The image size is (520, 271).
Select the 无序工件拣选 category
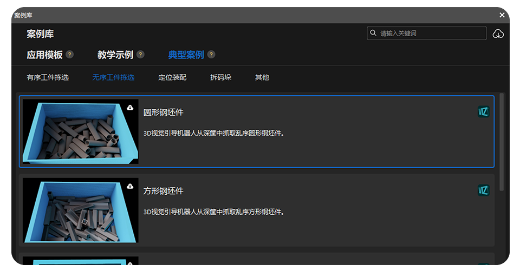(113, 77)
